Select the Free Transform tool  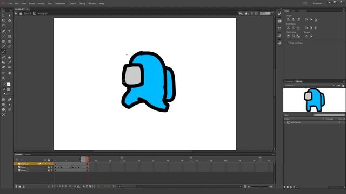click(3, 20)
